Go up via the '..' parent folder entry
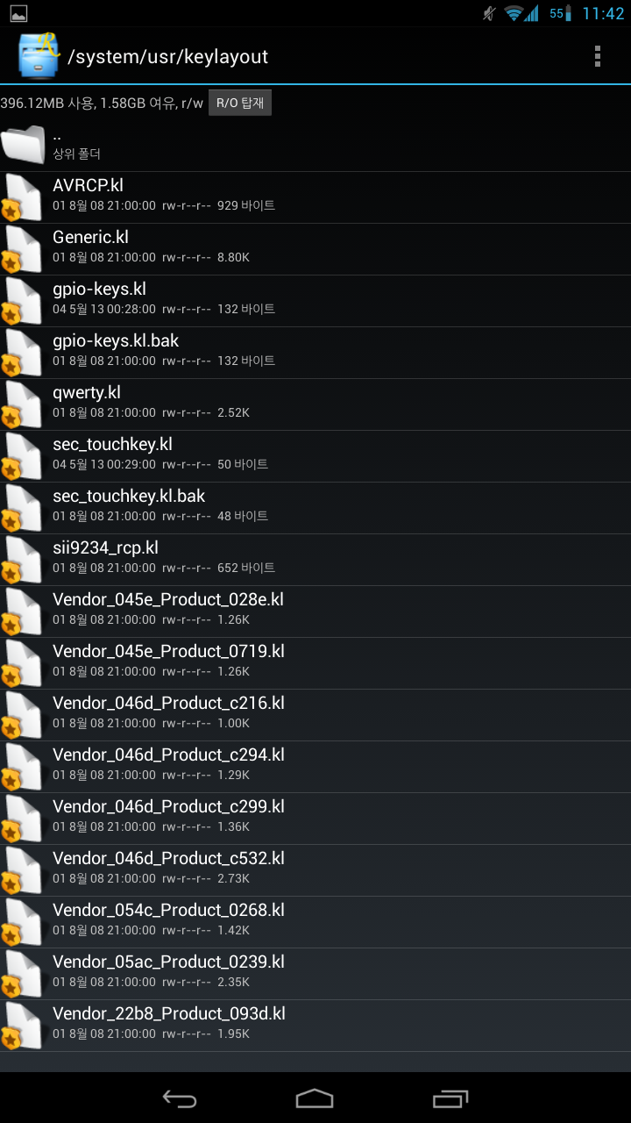 [x=315, y=145]
